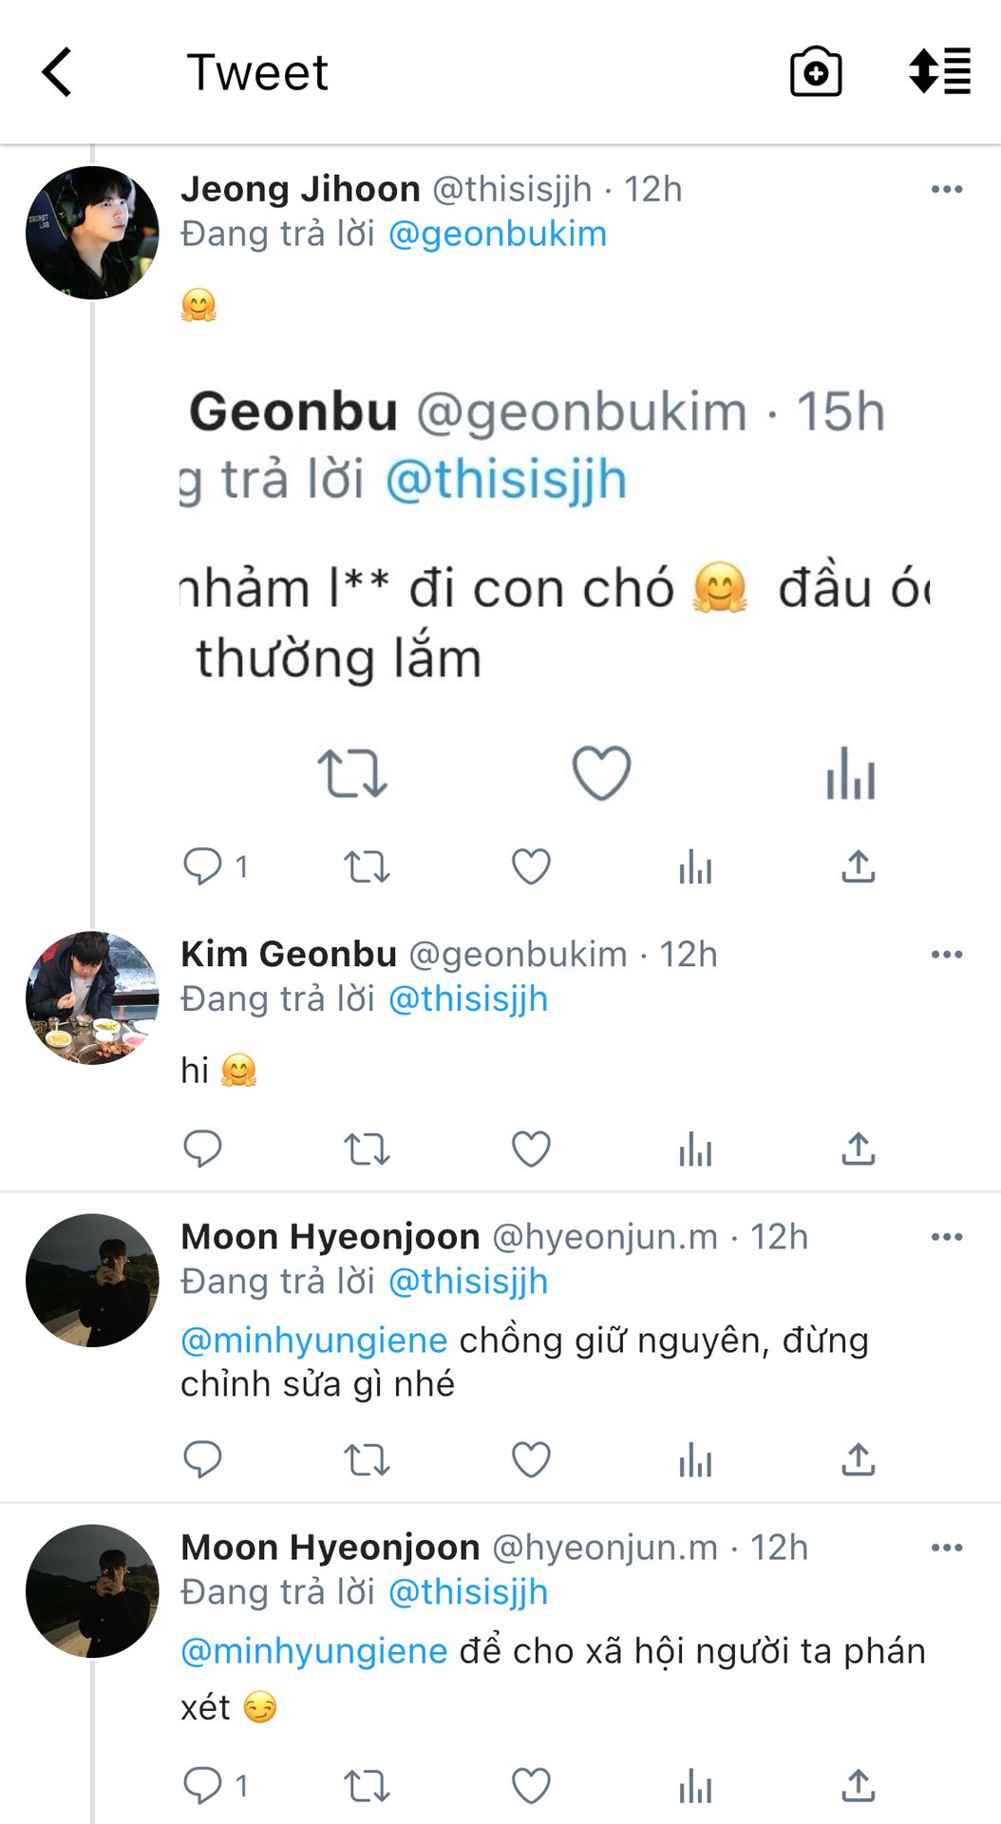The width and height of the screenshot is (1001, 1824).
Task: View analytics for Kim Geonbu's reply
Action: (x=695, y=1149)
